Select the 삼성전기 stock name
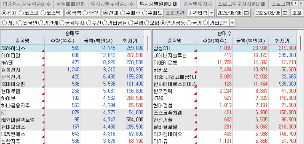This screenshot has height=144, width=304. (x=11, y=77)
